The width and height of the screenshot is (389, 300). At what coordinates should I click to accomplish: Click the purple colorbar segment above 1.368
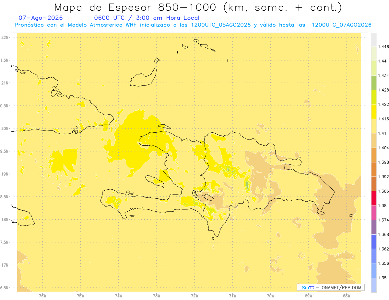coord(374,227)
